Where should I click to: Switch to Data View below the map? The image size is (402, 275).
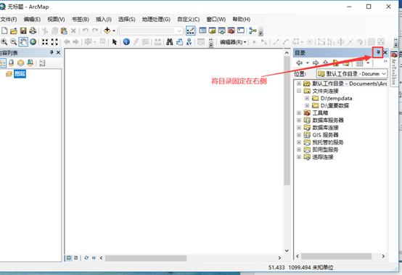69,258
